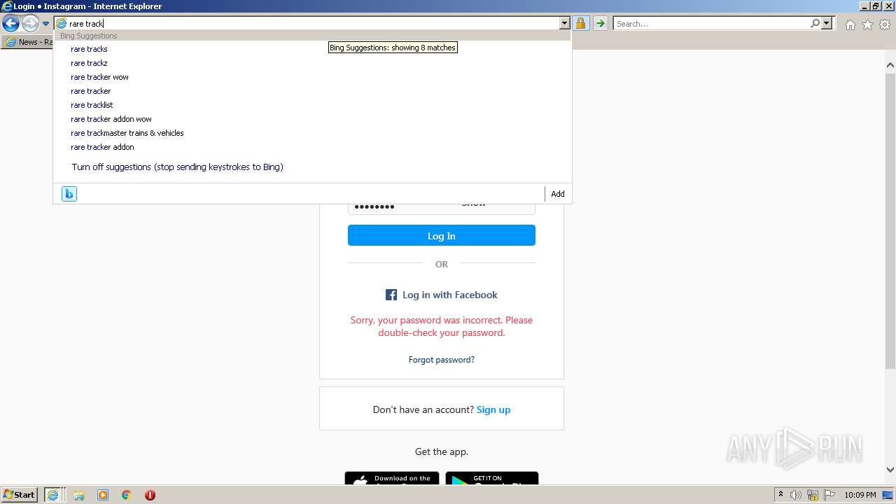This screenshot has height=504, width=896.
Task: Select suggestion 'rare tracks'
Action: [x=89, y=49]
